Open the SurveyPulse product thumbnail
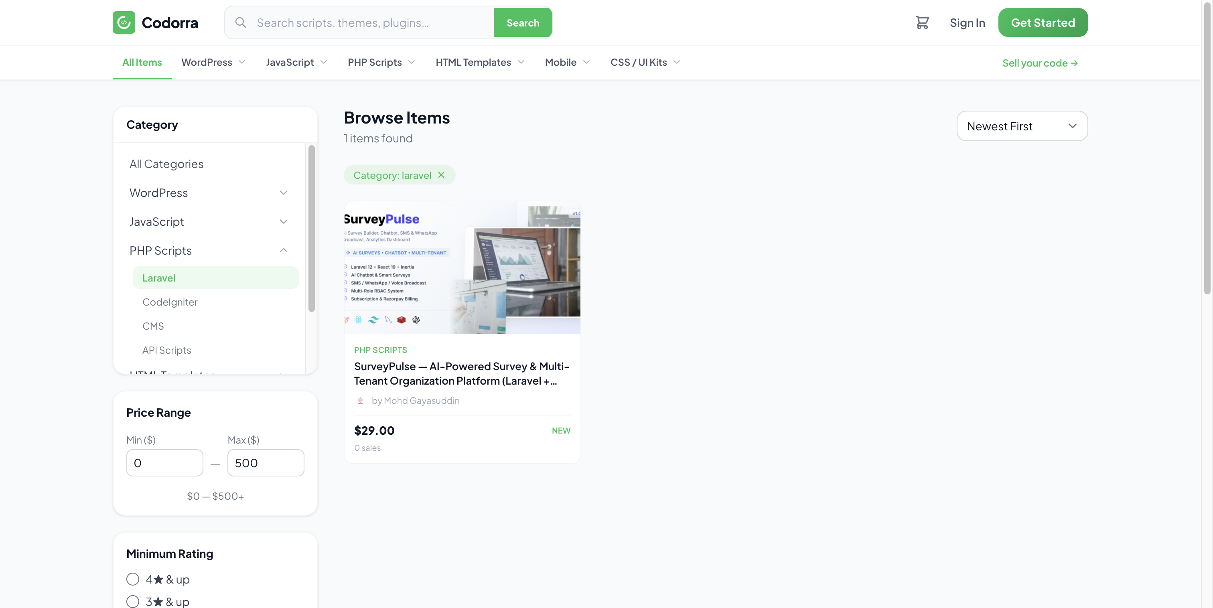This screenshot has width=1213, height=608. [462, 268]
